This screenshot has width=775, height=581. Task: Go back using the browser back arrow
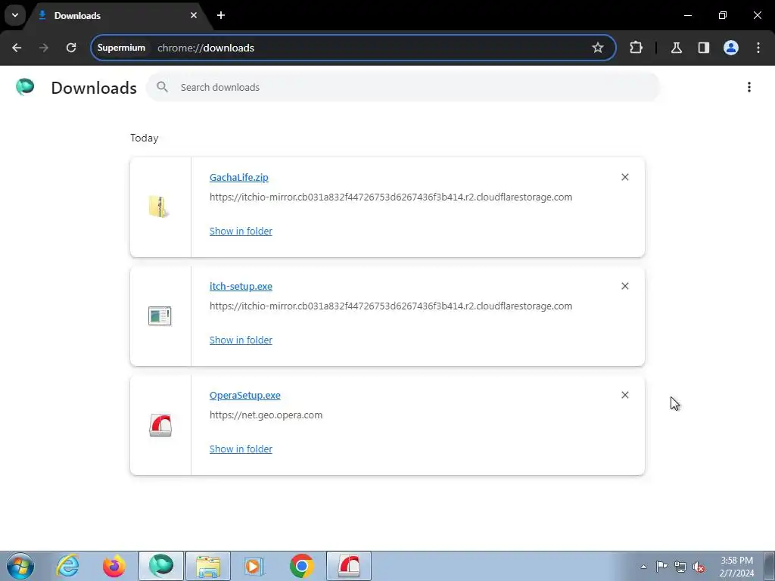[17, 48]
